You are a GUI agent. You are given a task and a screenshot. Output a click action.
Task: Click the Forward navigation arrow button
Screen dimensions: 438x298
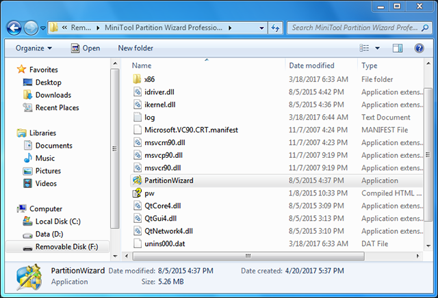(31, 28)
